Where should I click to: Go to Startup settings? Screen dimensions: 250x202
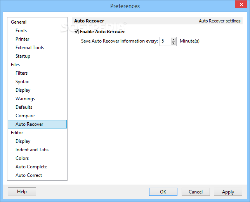(23, 56)
